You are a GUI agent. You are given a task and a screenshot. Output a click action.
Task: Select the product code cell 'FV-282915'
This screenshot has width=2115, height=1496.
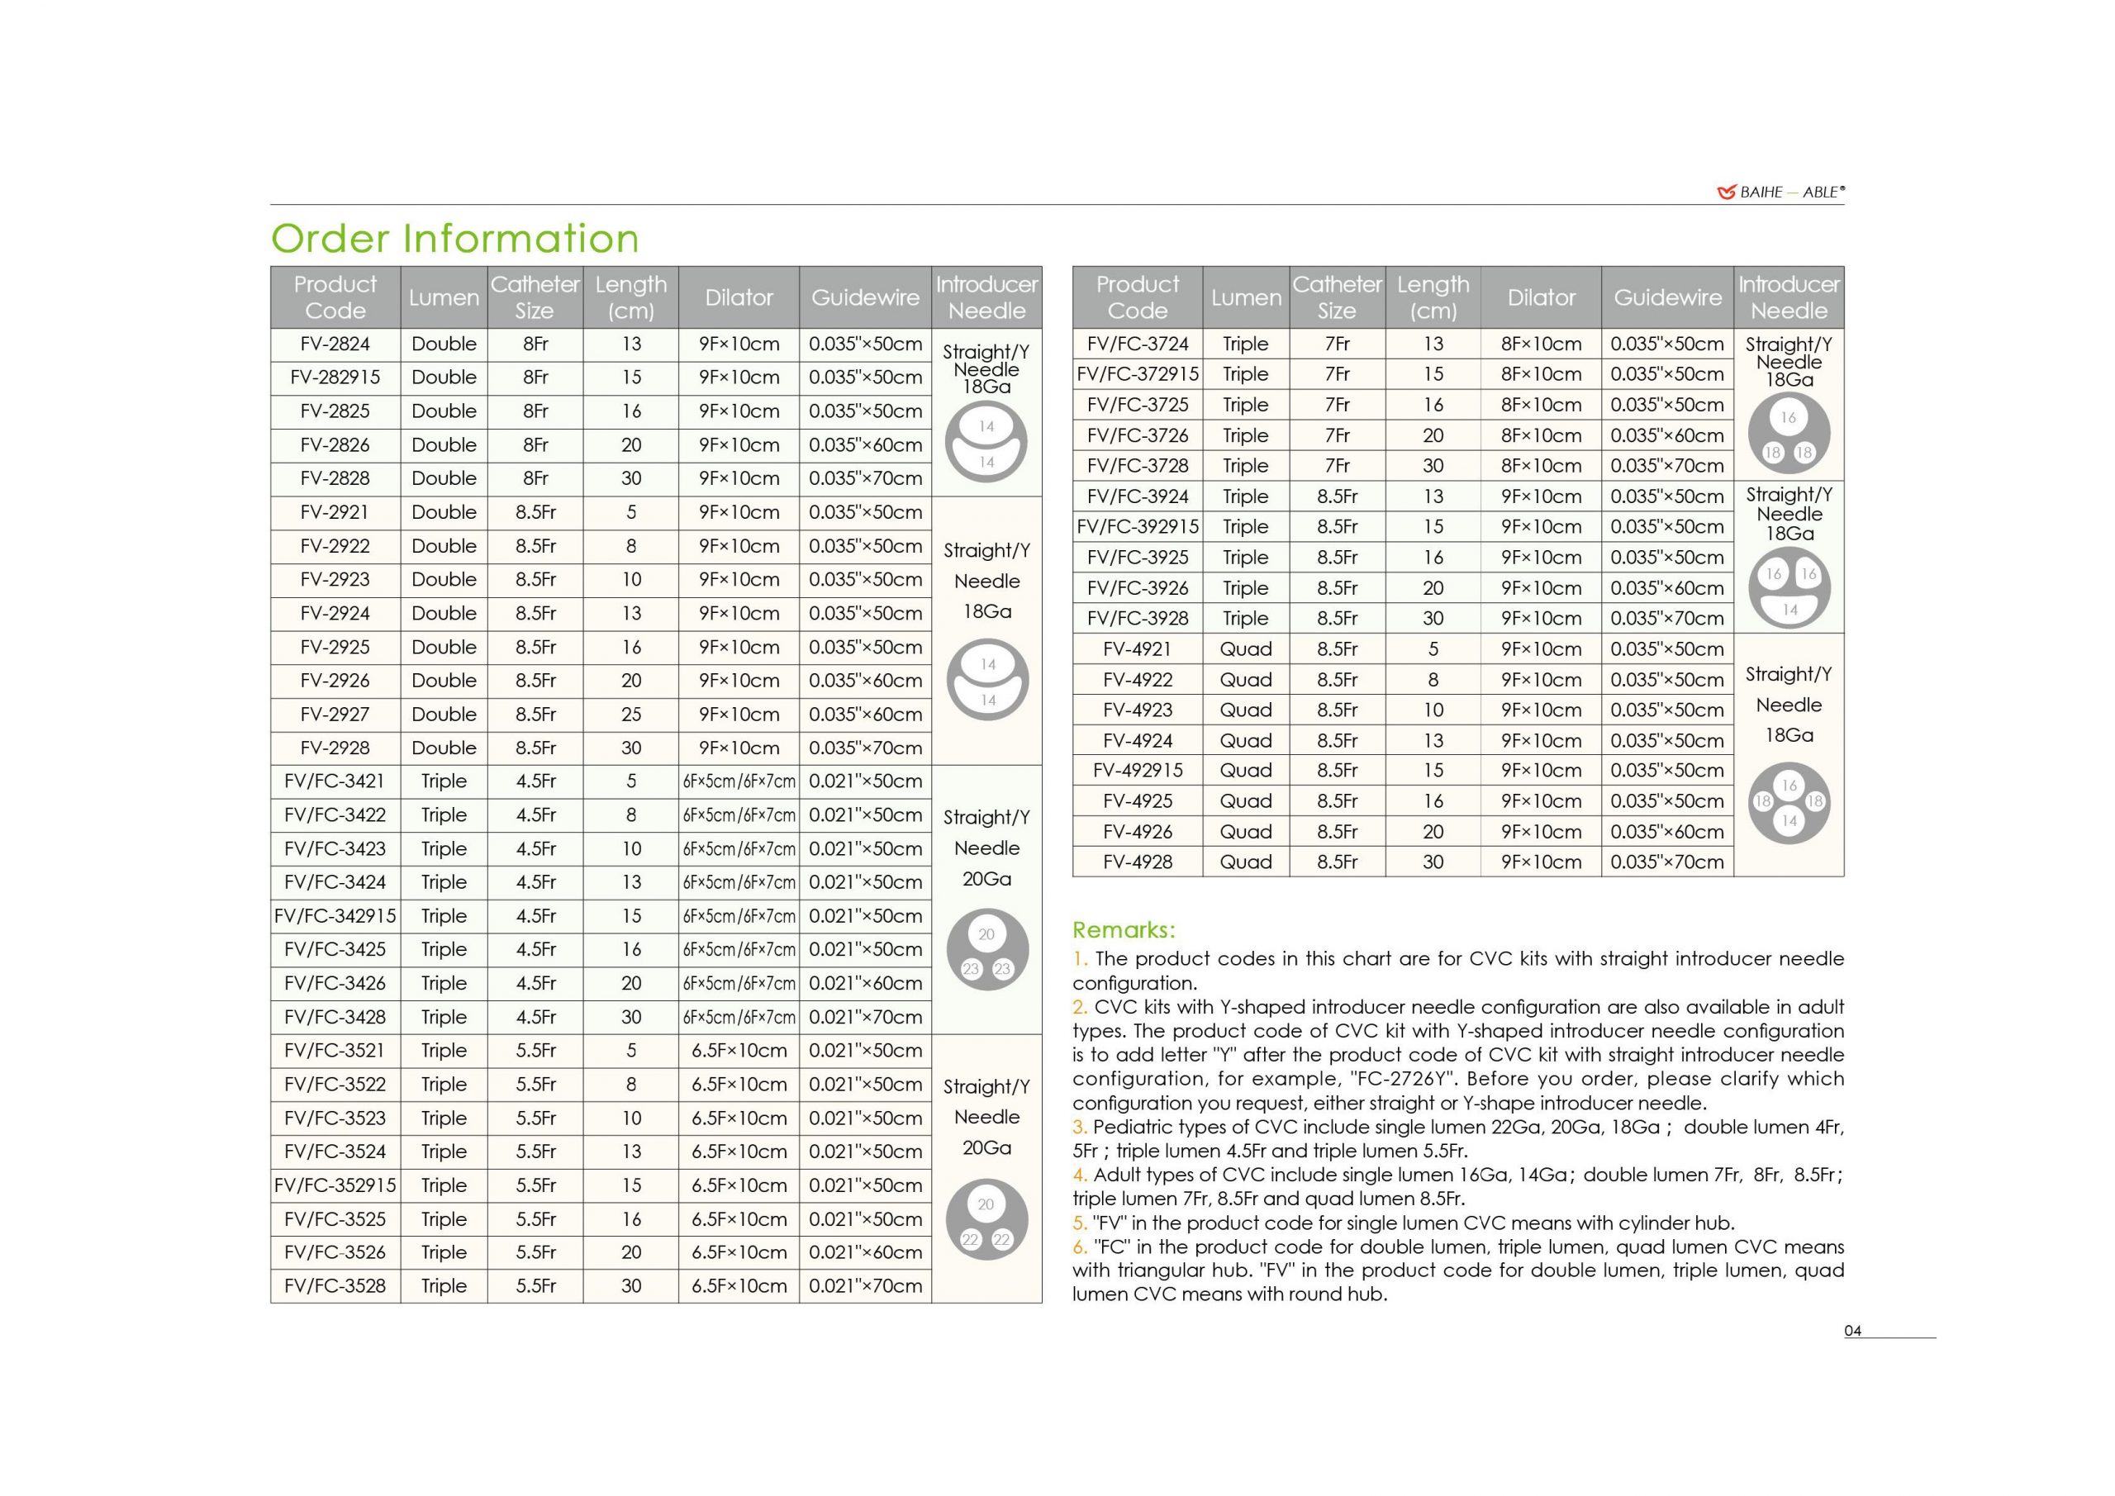click(x=335, y=378)
